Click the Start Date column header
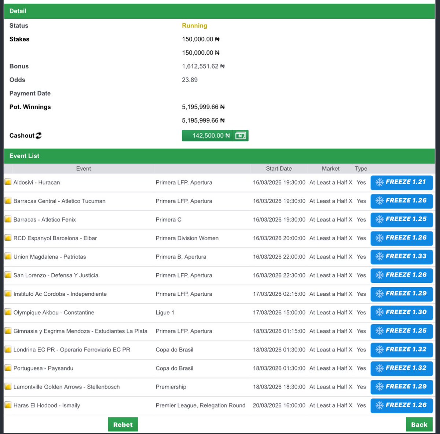Image resolution: width=440 pixels, height=434 pixels. (x=279, y=168)
